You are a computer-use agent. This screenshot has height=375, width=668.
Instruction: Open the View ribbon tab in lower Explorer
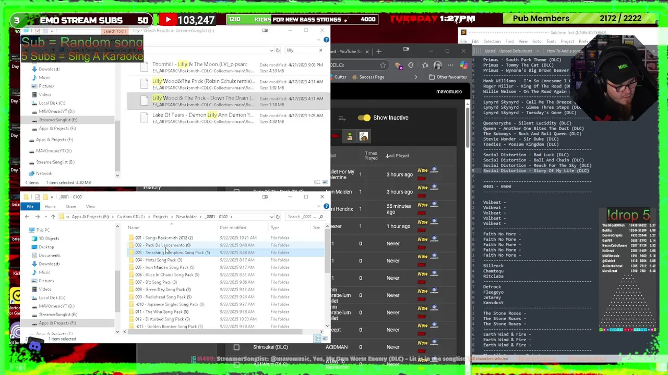pos(90,207)
